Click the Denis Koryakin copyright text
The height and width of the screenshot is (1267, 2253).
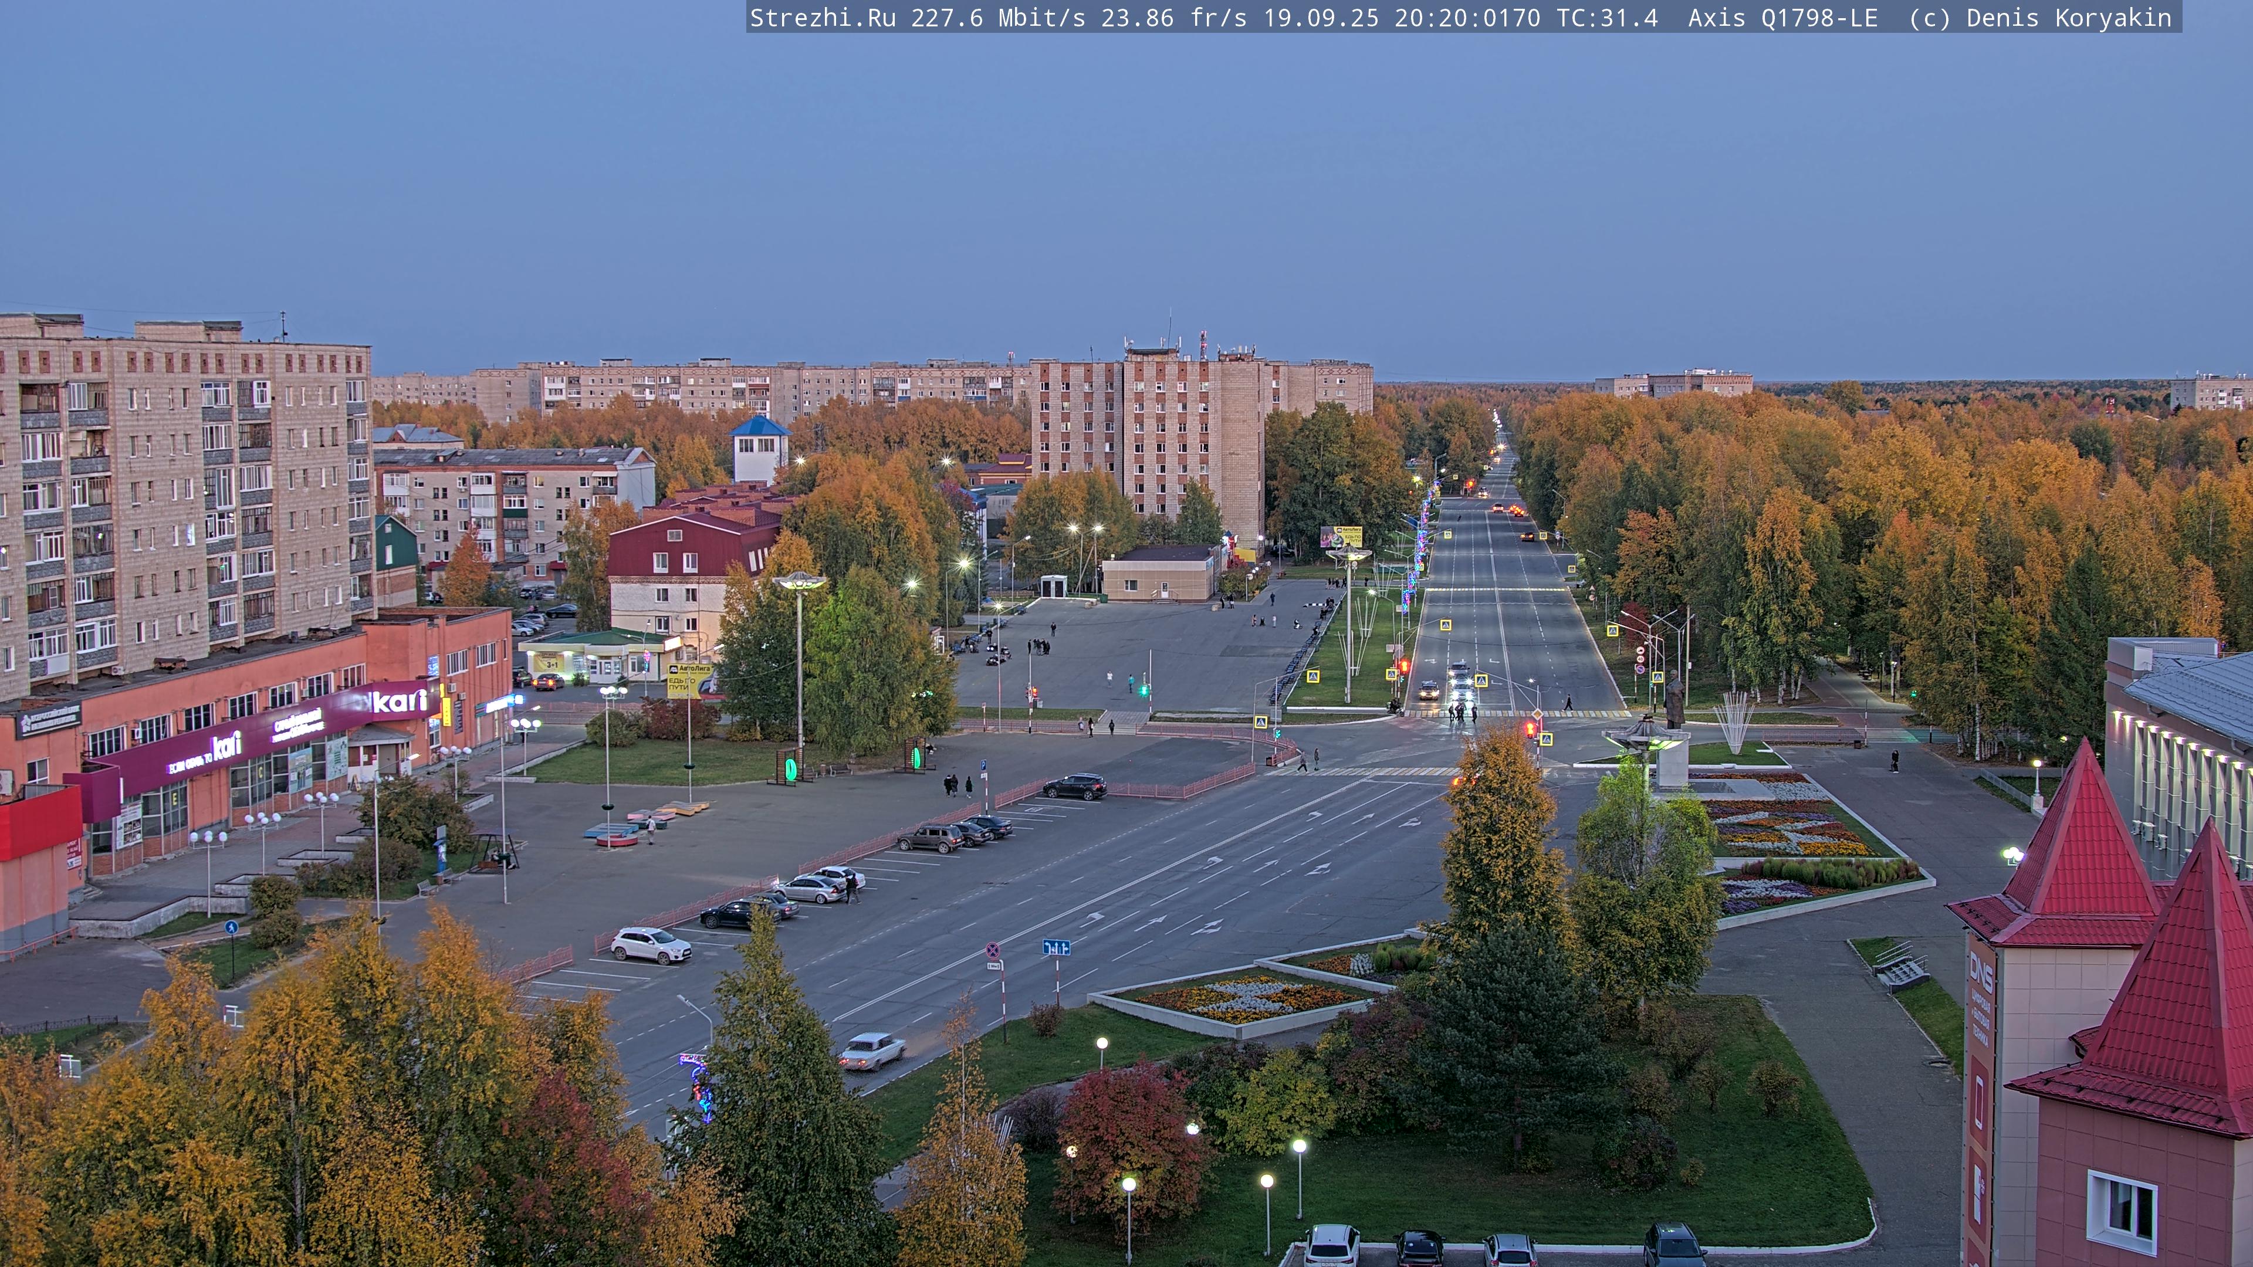tap(2068, 18)
